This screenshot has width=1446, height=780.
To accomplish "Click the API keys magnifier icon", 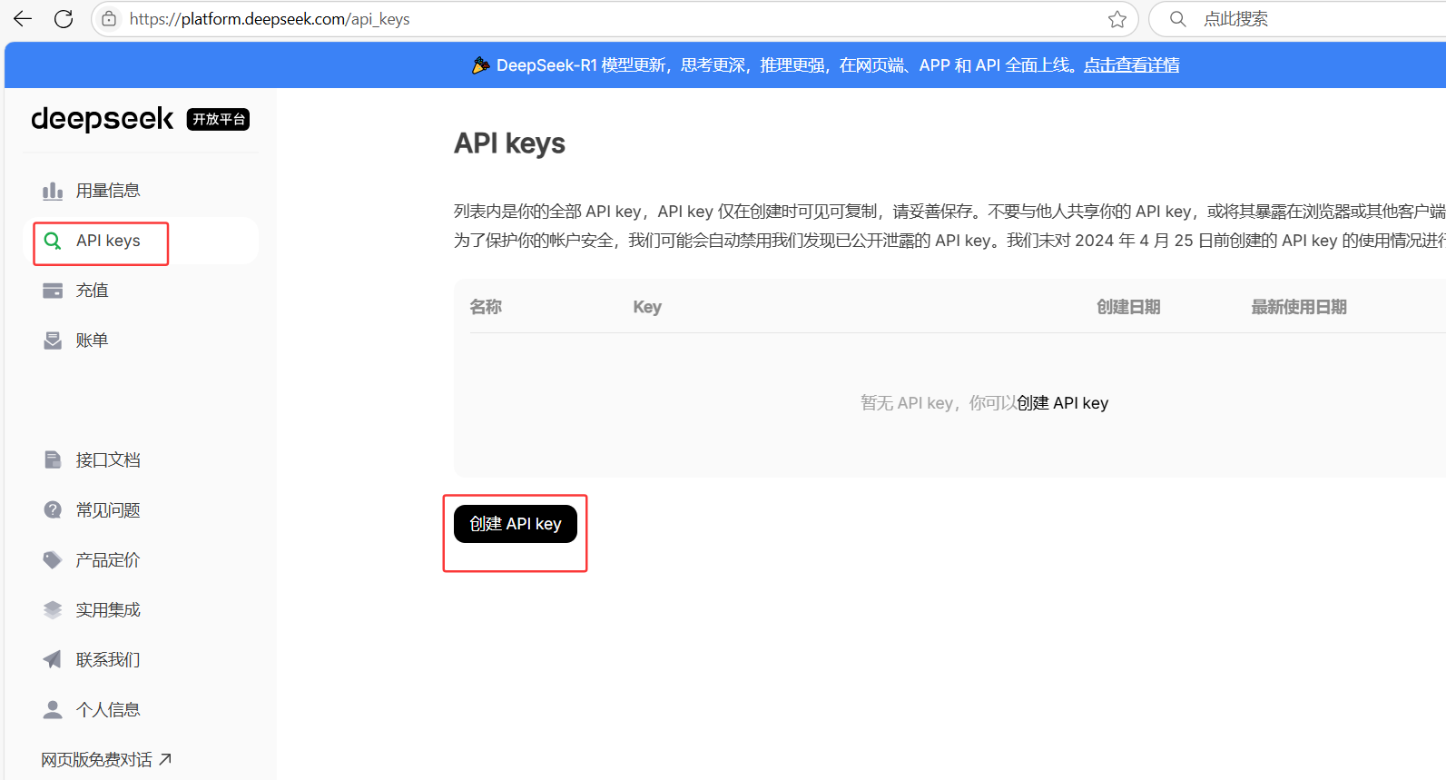I will [53, 241].
